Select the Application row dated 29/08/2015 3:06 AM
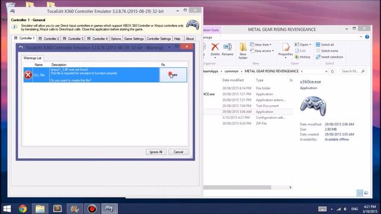 coord(248,112)
